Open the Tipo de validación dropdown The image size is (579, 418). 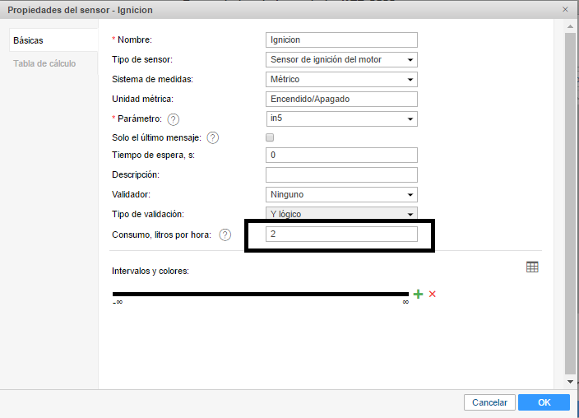(x=341, y=214)
